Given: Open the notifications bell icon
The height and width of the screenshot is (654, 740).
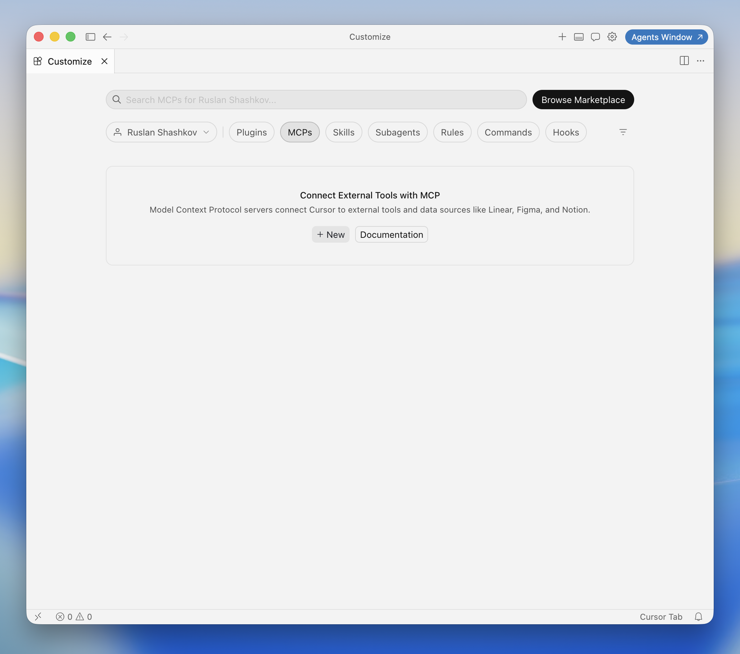Looking at the screenshot, I should point(698,616).
